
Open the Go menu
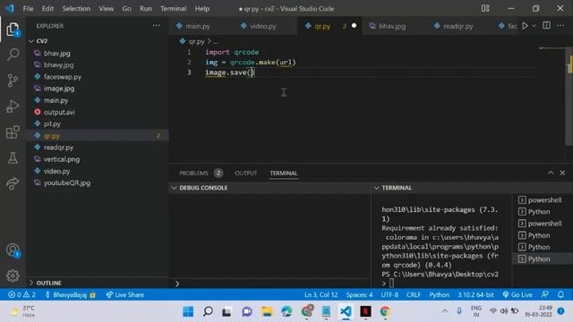[126, 8]
